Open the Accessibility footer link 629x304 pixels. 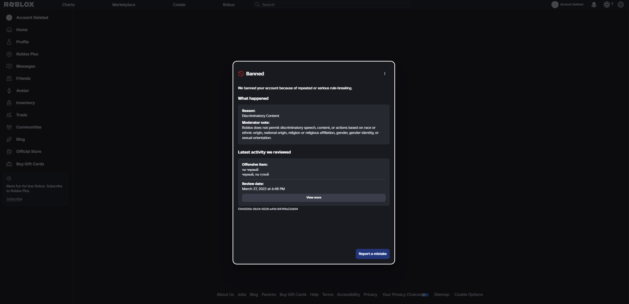[x=348, y=295]
